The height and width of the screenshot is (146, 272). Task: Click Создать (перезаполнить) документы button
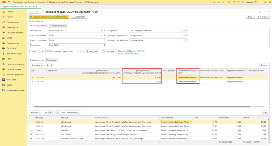coord(49,17)
